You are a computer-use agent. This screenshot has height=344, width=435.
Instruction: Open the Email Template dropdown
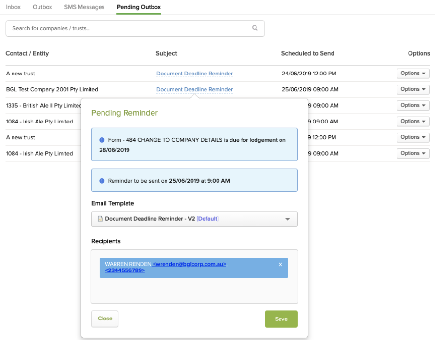coord(287,219)
